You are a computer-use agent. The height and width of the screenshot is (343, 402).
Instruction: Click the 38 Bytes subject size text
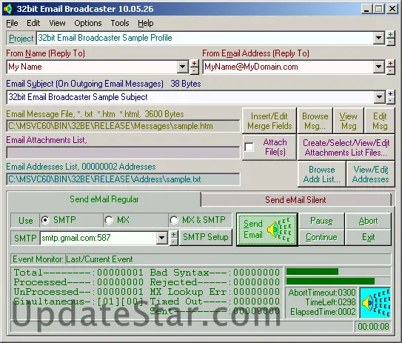[x=186, y=84]
